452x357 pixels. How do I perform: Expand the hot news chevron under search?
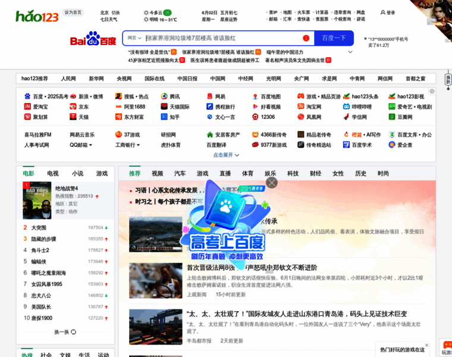point(350,52)
